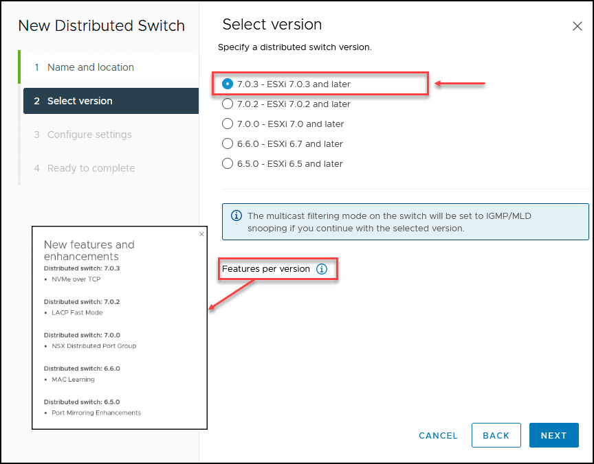The width and height of the screenshot is (594, 464).
Task: Open step 4 Ready to complete
Action: pyautogui.click(x=111, y=168)
